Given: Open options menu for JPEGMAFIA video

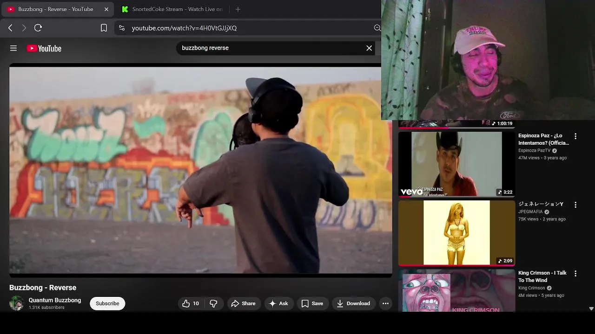Looking at the screenshot, I should pos(575,205).
